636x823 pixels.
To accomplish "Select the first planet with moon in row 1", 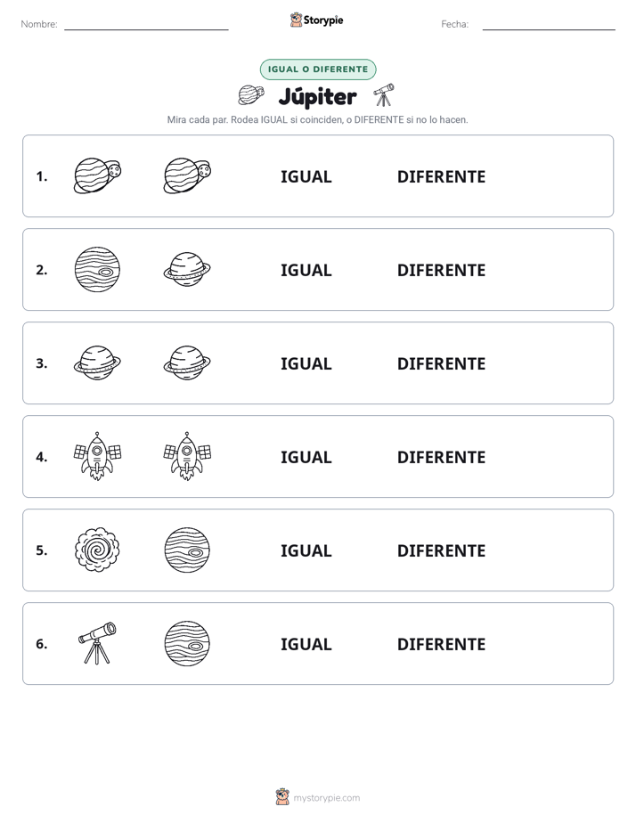I will (98, 175).
